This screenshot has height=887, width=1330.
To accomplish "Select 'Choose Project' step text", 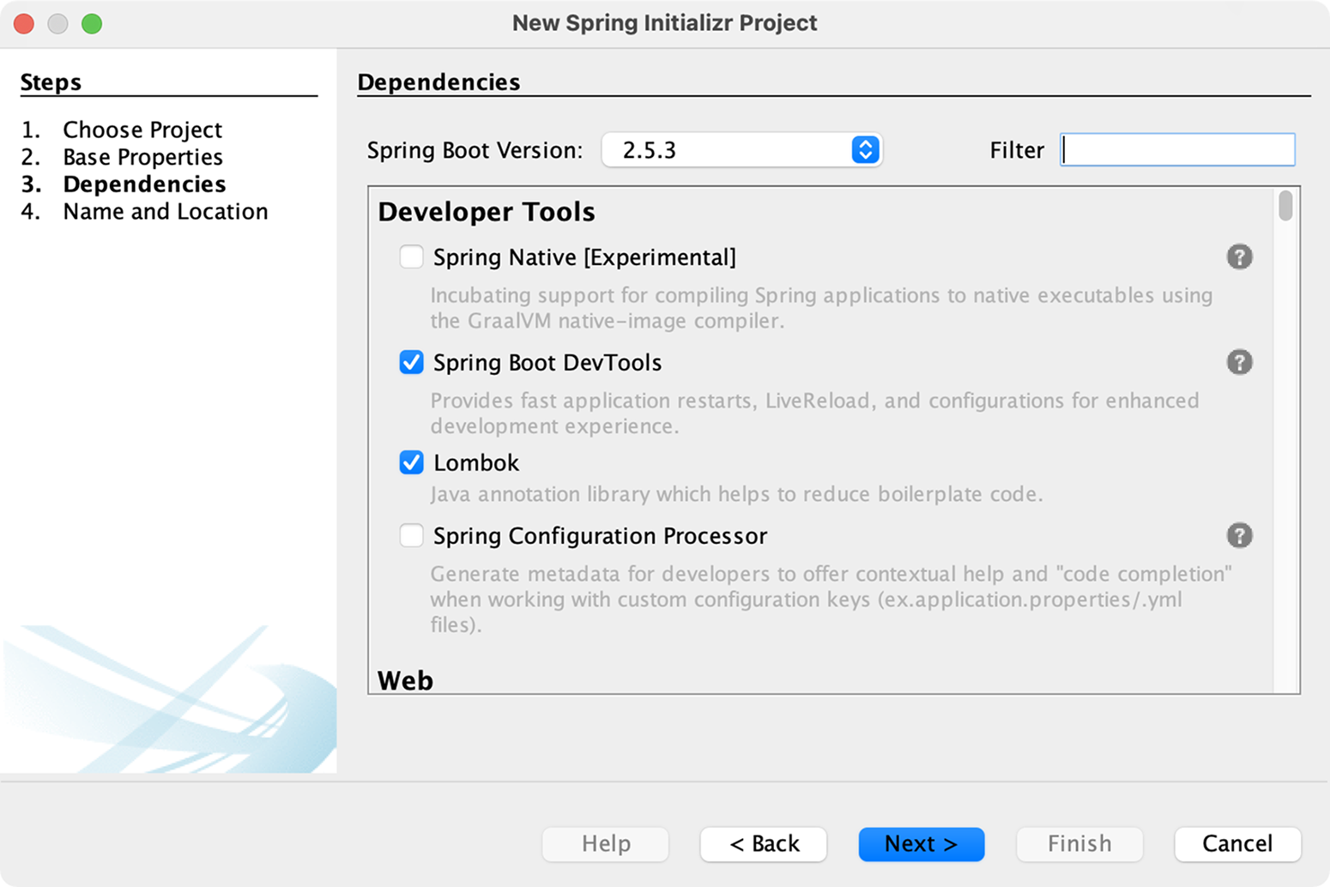I will (142, 130).
